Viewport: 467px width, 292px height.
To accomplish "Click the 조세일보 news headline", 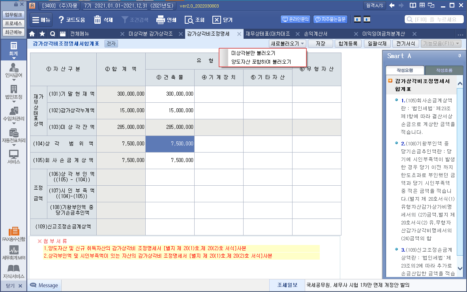I will [358, 285].
